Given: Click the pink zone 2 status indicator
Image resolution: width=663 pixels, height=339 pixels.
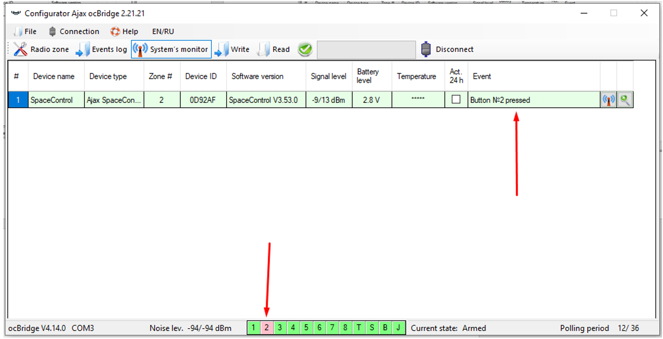Looking at the screenshot, I should tap(267, 328).
